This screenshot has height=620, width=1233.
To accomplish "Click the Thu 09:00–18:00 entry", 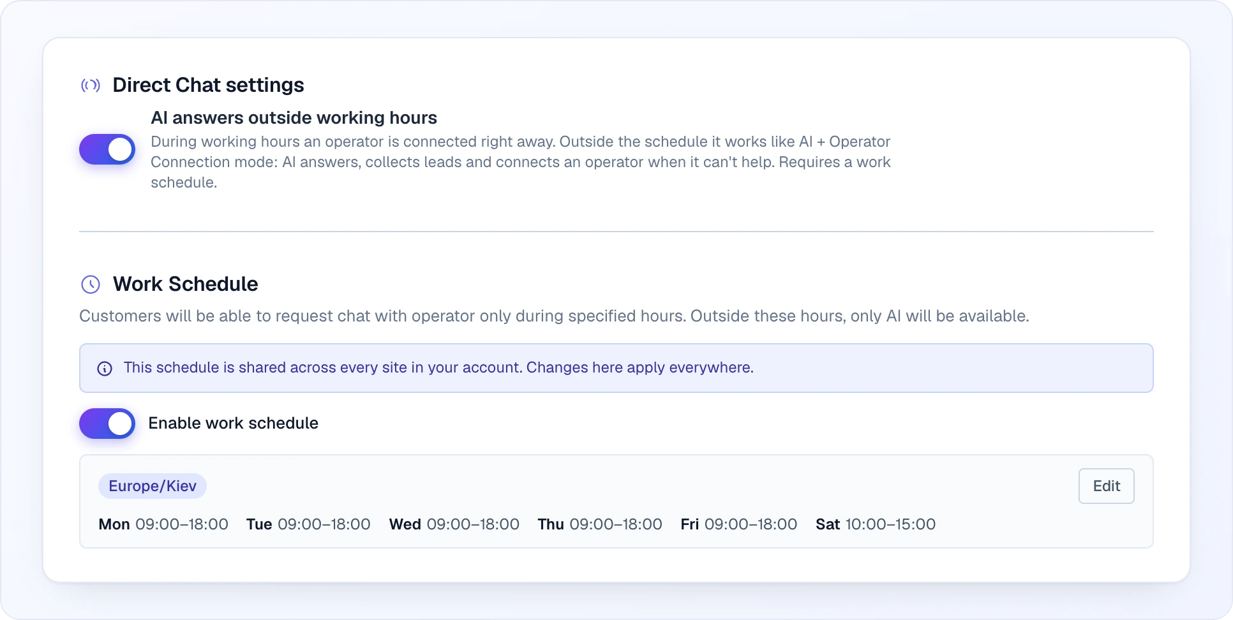I will [x=600, y=524].
